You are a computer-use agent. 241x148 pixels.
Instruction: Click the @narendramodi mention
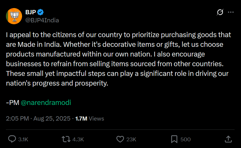[x=46, y=103]
